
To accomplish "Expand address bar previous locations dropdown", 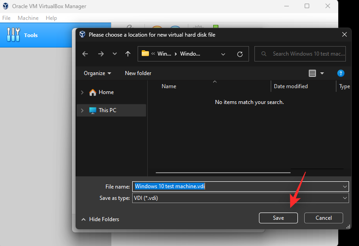I will pos(223,54).
